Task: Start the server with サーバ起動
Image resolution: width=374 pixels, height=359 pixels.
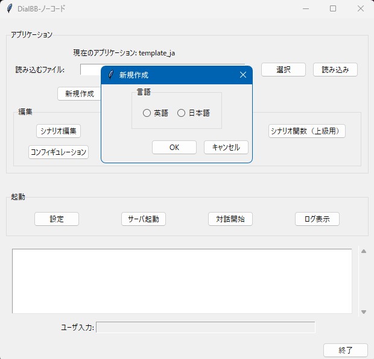Action: tap(144, 219)
